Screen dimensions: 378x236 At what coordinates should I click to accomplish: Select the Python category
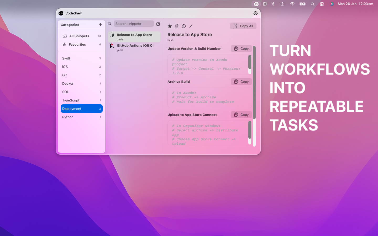[x=68, y=117]
